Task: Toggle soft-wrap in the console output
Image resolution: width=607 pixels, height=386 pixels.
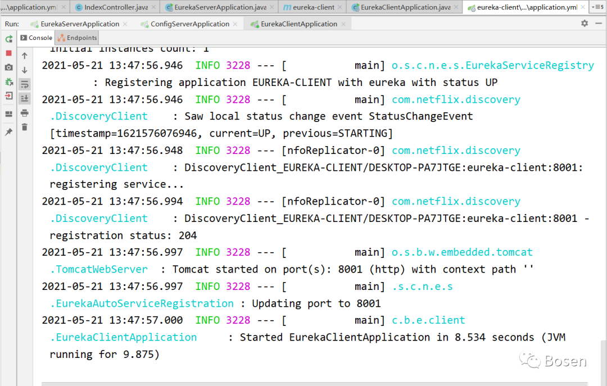Action: pyautogui.click(x=24, y=84)
